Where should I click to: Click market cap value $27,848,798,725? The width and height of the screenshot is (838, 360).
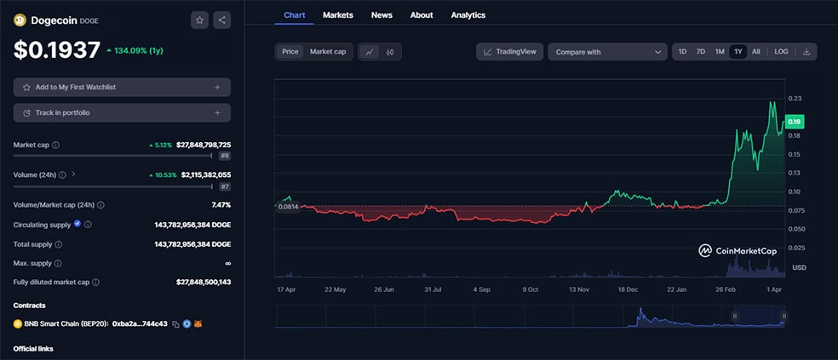pyautogui.click(x=203, y=145)
